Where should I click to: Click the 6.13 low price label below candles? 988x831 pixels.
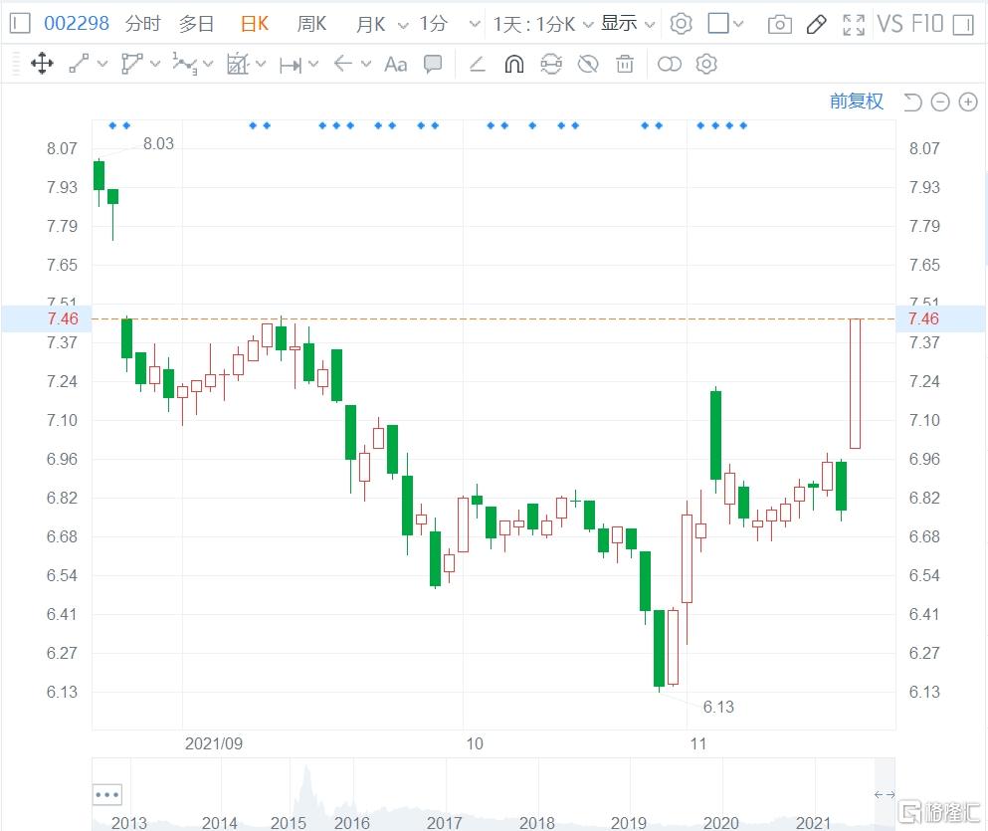tap(718, 707)
